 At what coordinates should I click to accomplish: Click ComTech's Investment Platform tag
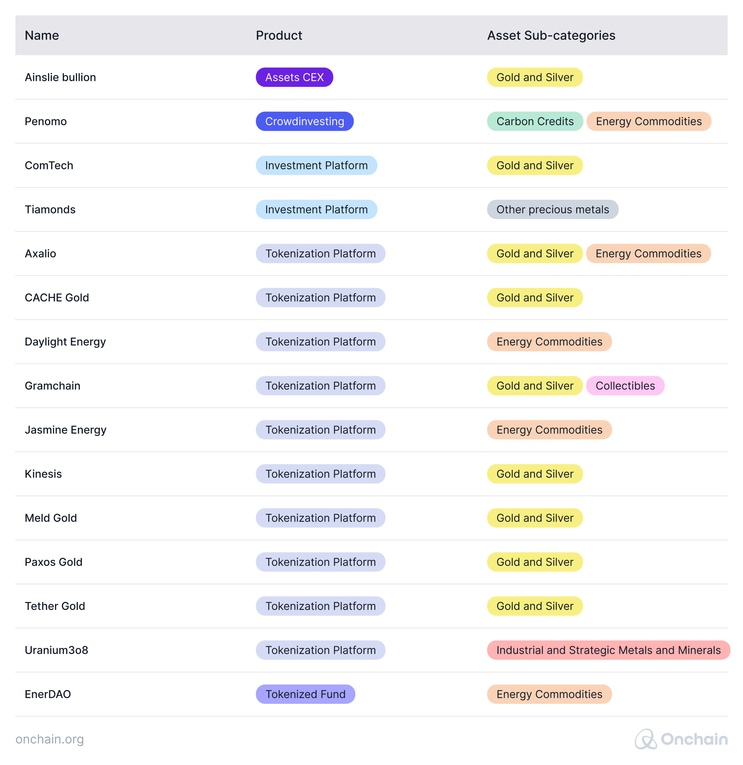[x=316, y=165]
